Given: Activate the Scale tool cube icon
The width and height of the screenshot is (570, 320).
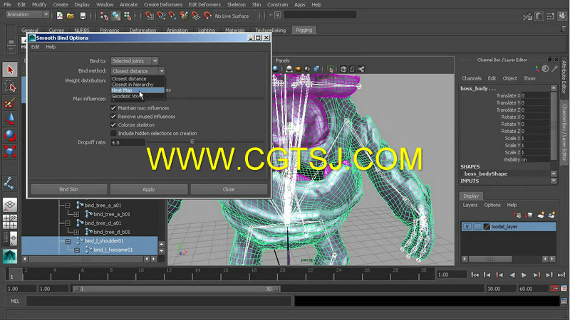Looking at the screenshot, I should click(10, 151).
